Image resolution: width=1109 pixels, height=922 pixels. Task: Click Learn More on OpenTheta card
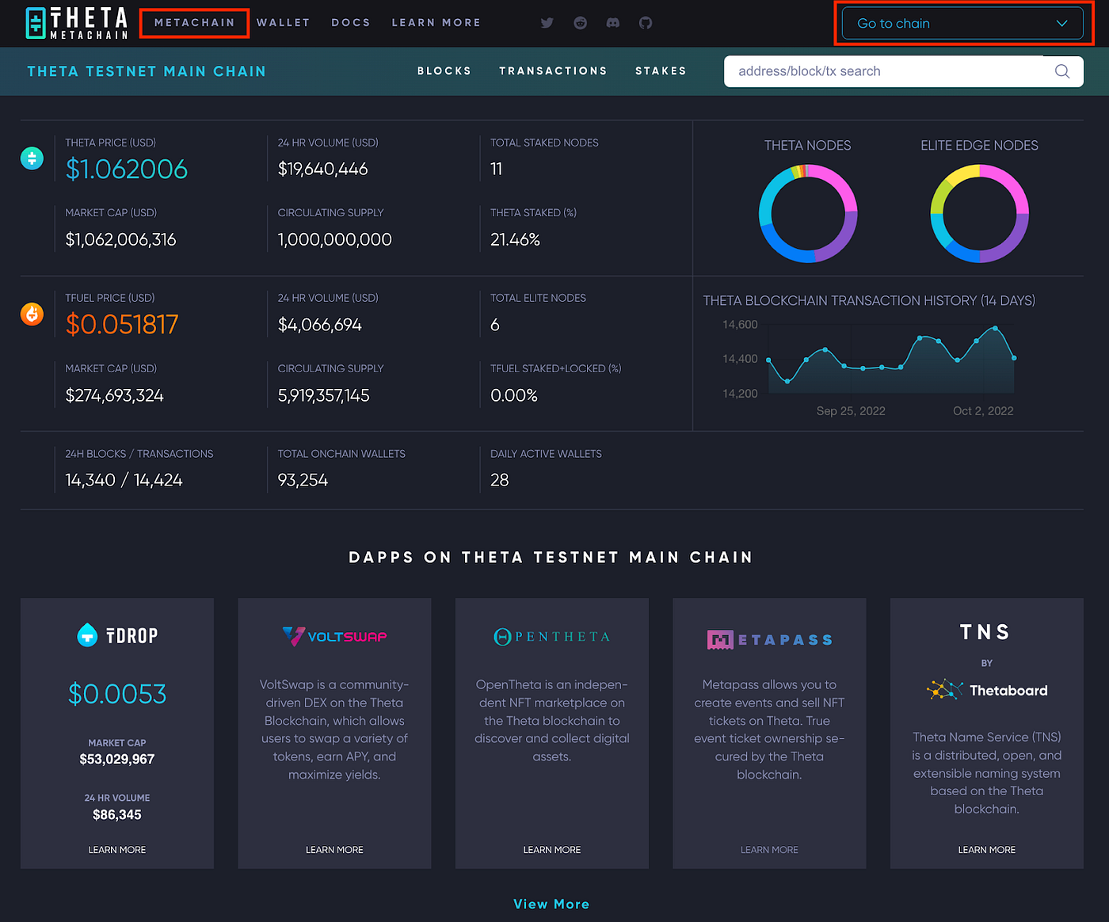[552, 850]
